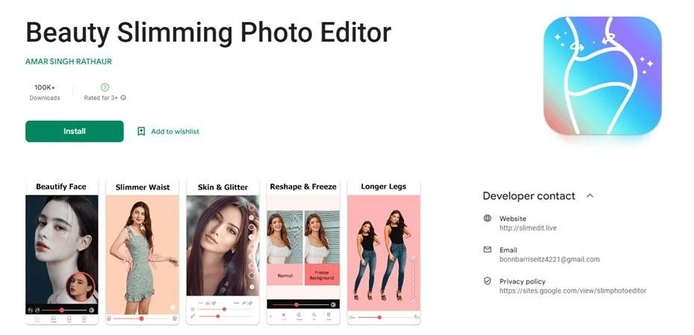The width and height of the screenshot is (694, 335).
Task: Open the Skin & Glitter screenshot
Action: point(223,252)
